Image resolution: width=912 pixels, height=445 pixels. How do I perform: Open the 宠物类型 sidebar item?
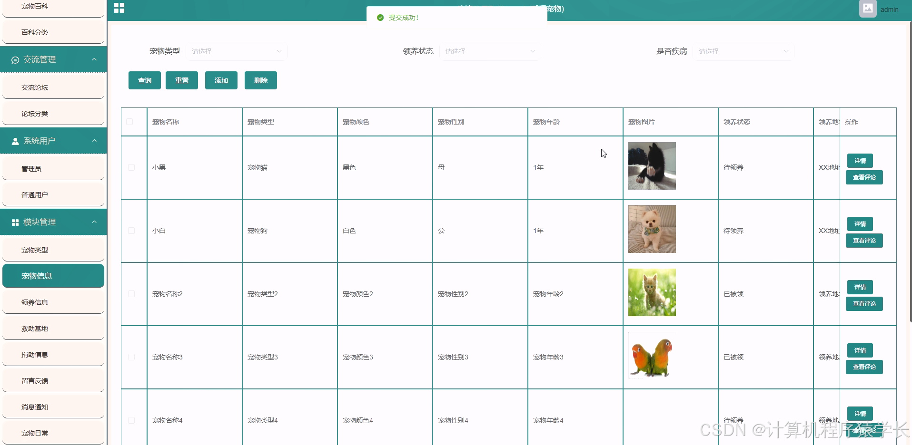[x=53, y=250]
